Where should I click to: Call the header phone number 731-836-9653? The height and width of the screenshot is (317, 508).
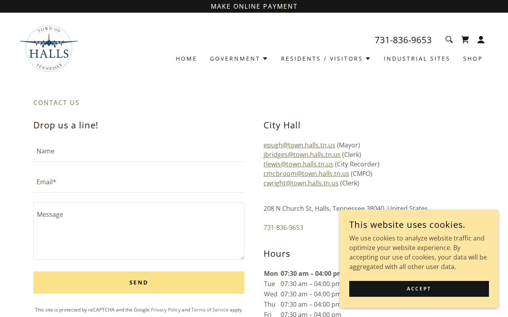pyautogui.click(x=403, y=40)
